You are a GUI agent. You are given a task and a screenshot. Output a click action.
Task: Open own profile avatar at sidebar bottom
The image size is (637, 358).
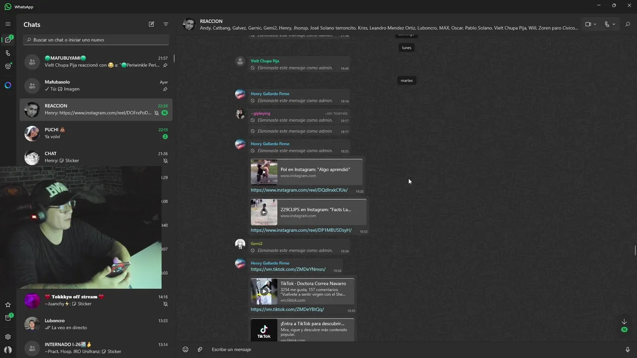8,350
